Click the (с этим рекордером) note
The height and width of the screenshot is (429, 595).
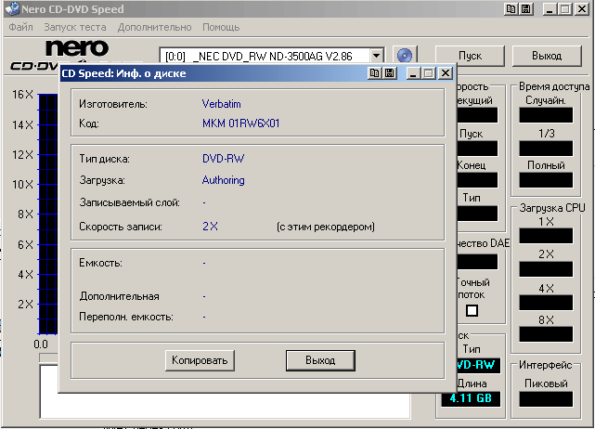pos(326,227)
